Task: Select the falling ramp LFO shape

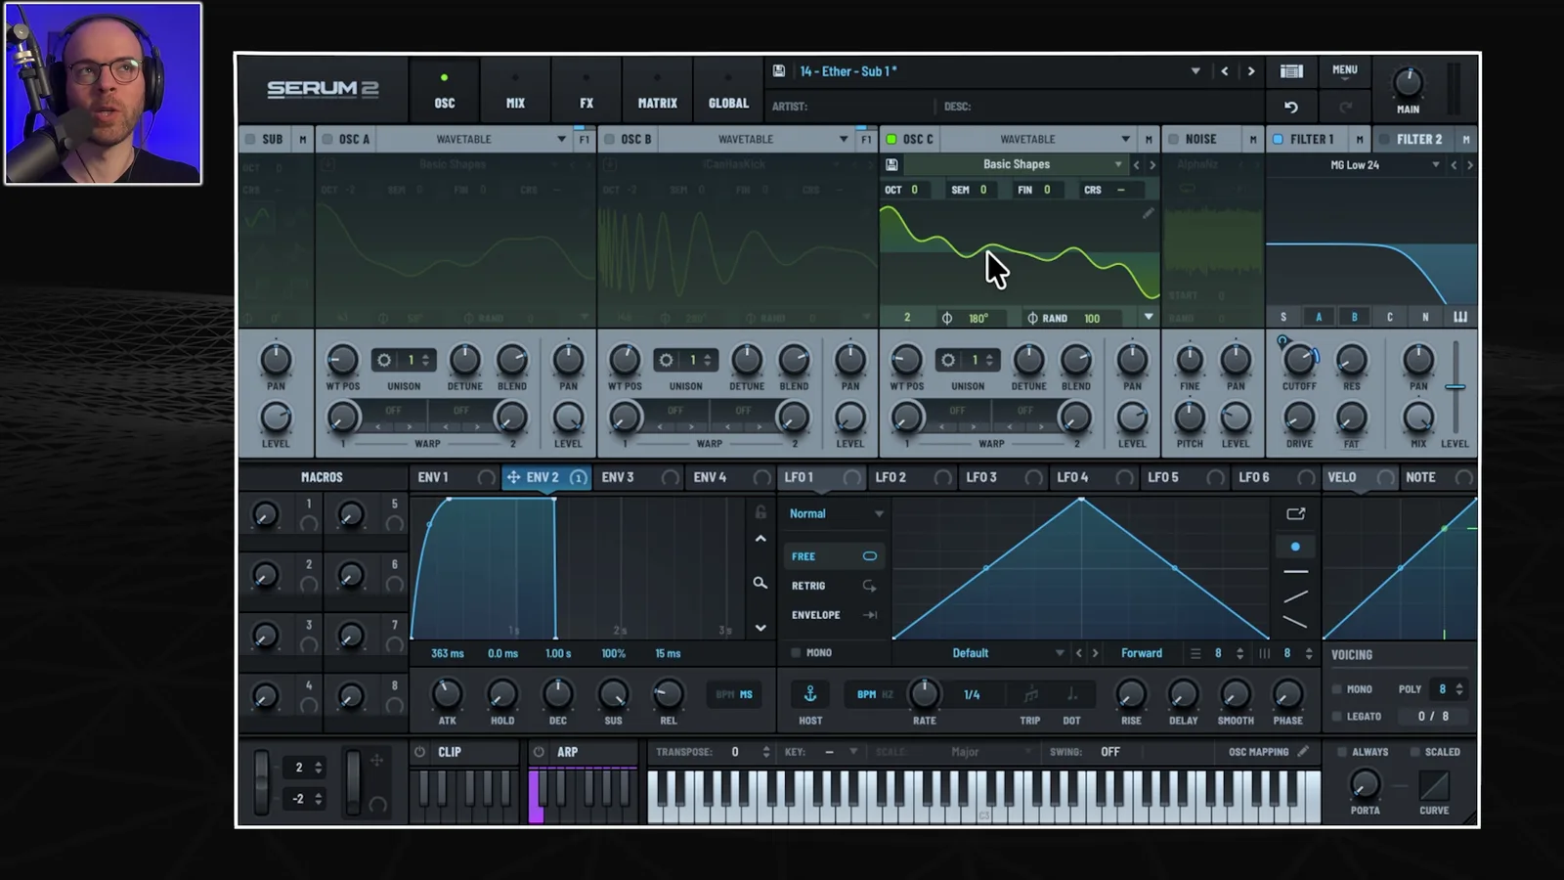Action: 1295,622
